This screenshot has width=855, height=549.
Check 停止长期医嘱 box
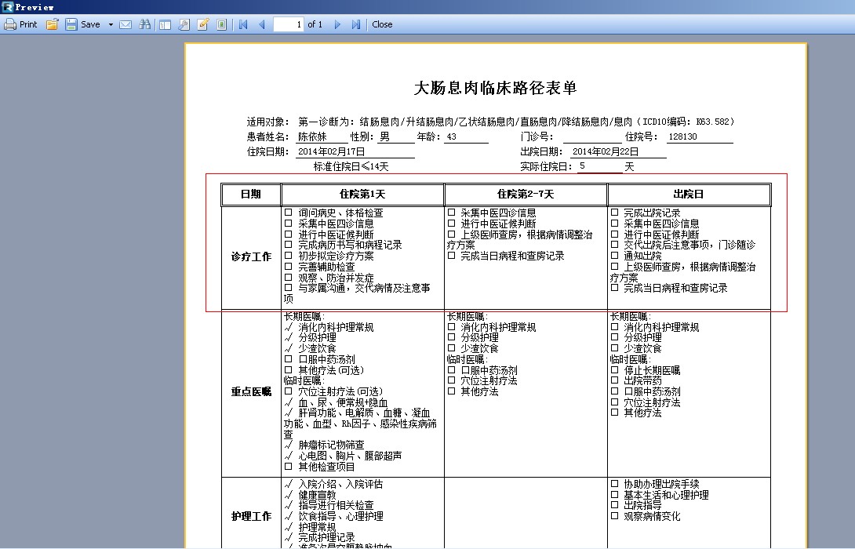point(614,370)
